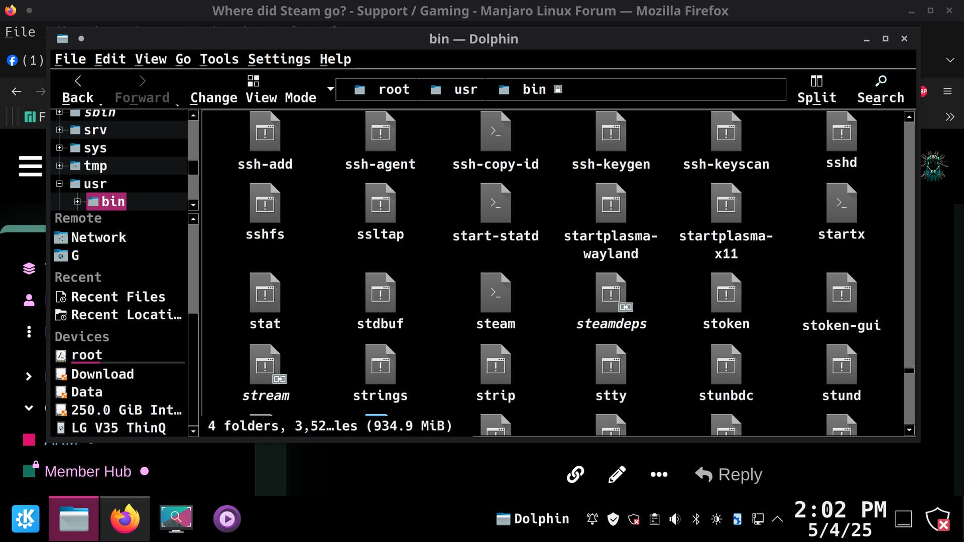
Task: Select the stunbdc file icon
Action: pos(726,364)
